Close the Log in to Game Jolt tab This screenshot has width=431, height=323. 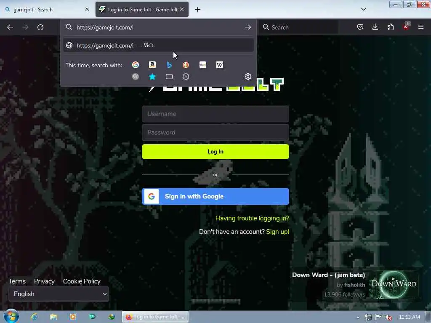[x=182, y=9]
